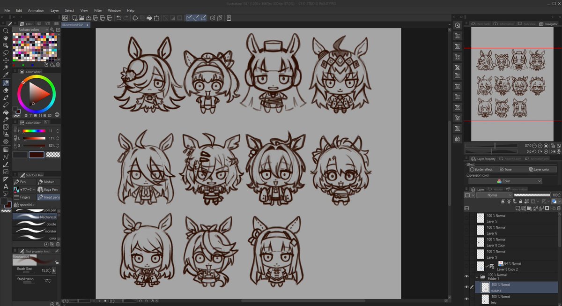Image resolution: width=562 pixels, height=306 pixels.
Task: Select the Mechanical brush preset
Action: (x=35, y=217)
